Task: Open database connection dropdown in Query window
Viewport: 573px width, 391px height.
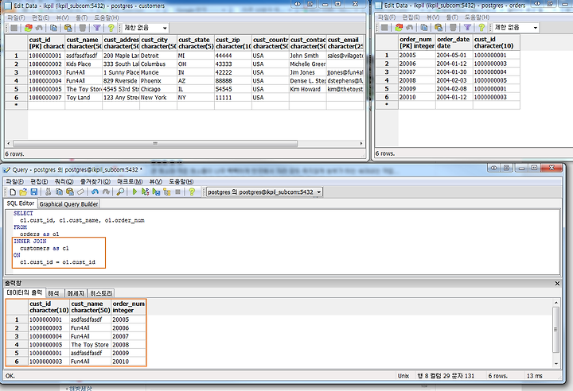Action: coord(318,192)
